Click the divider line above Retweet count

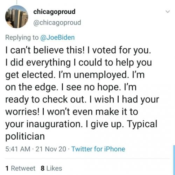87,159
